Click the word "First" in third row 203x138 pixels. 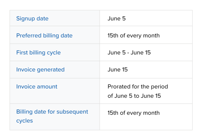(x=22, y=53)
